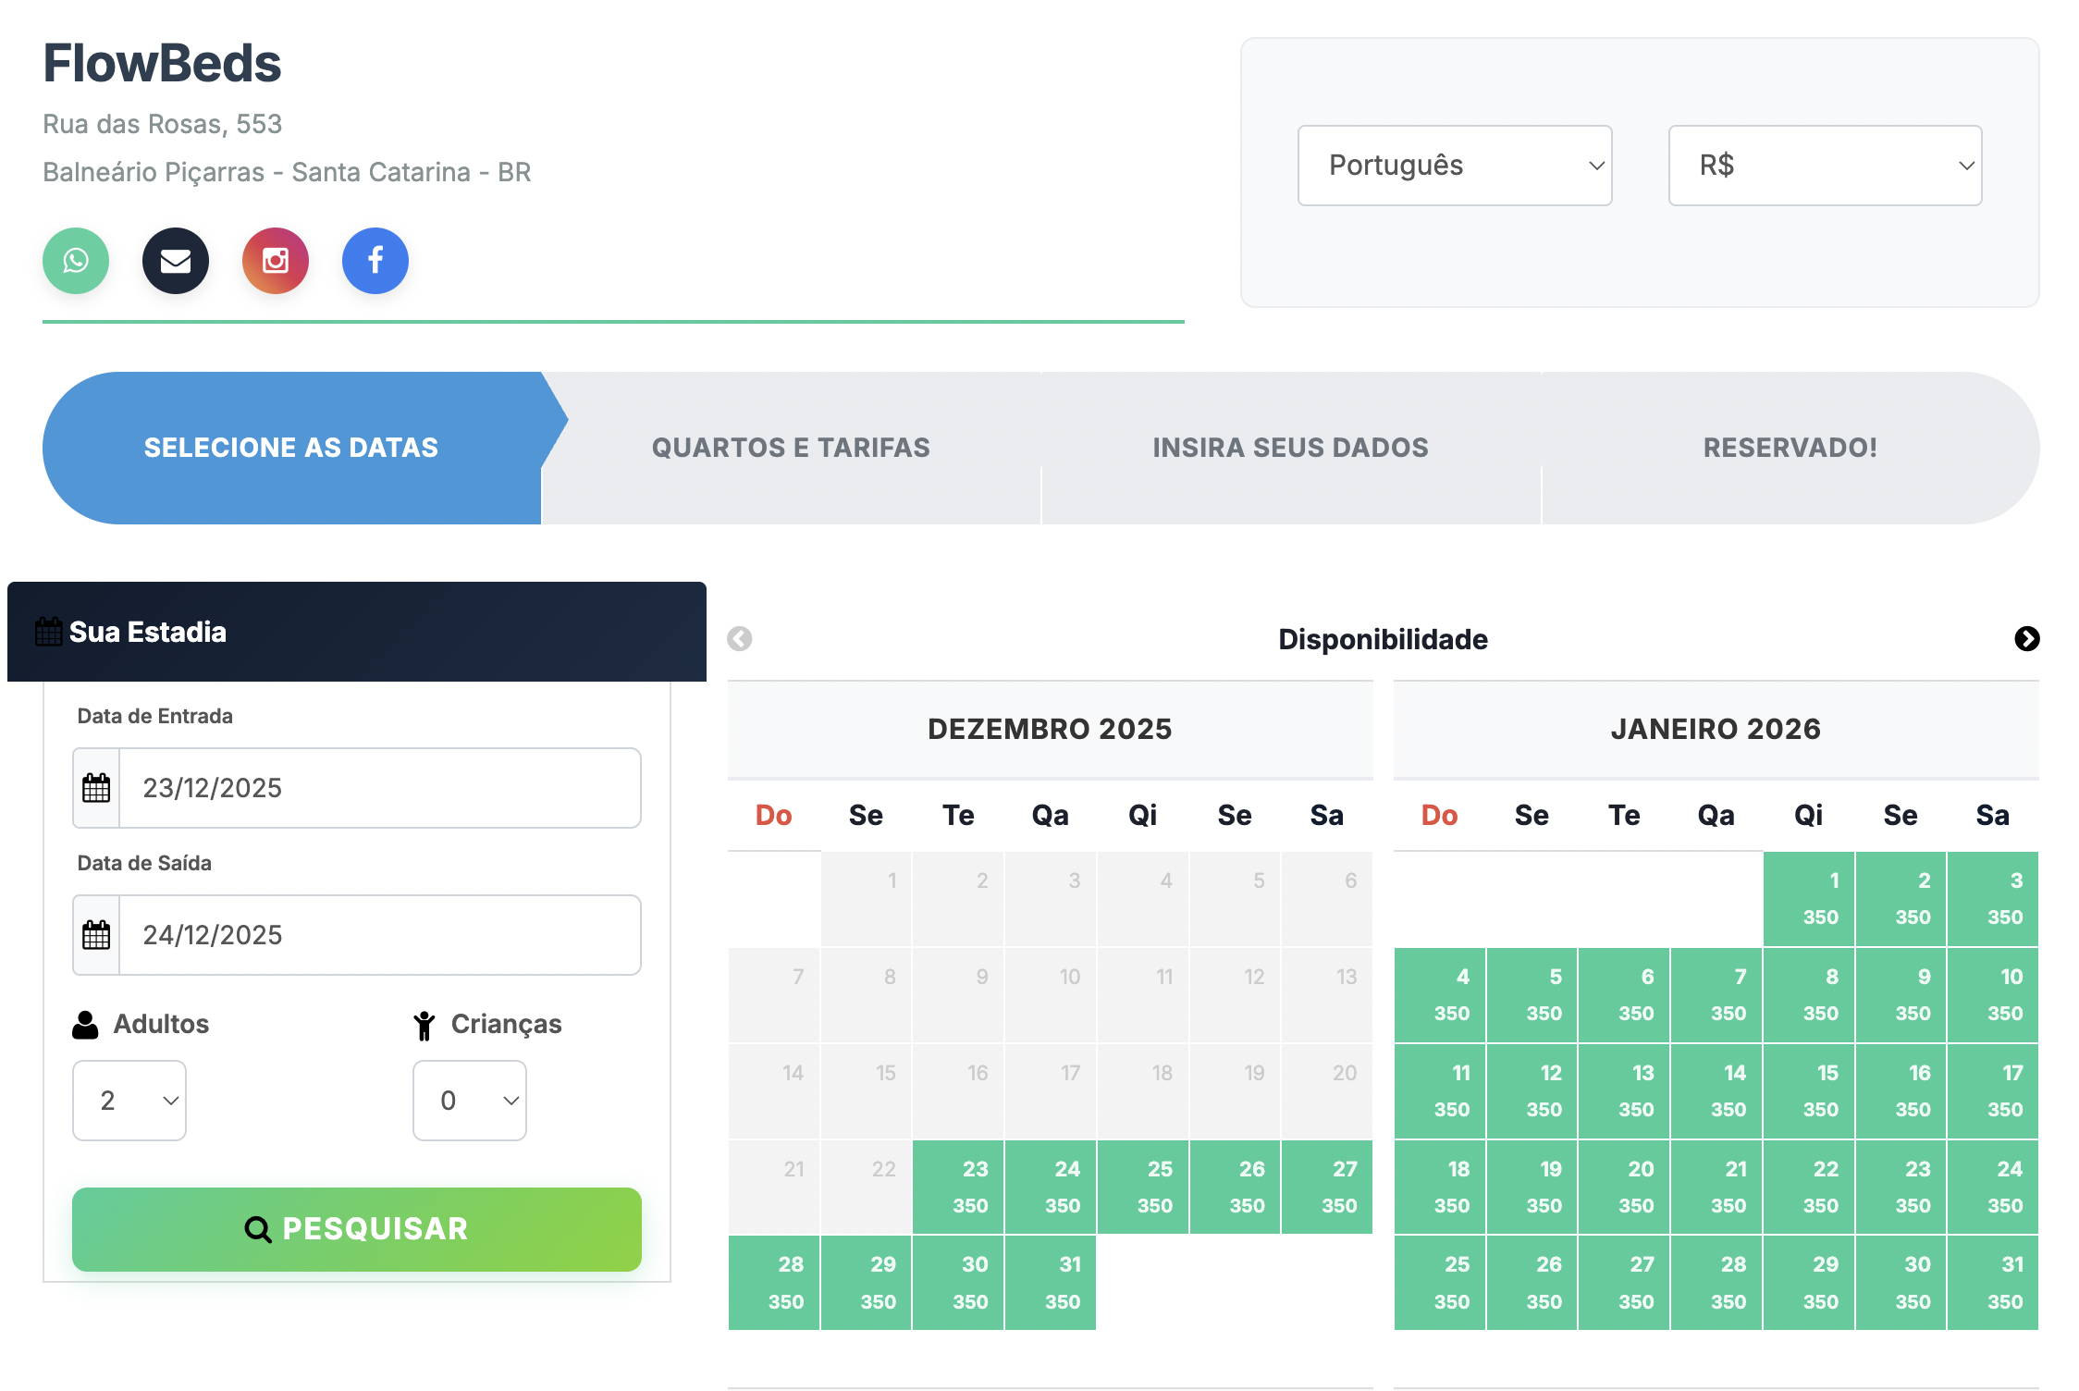Click the email envelope icon
The height and width of the screenshot is (1391, 2079).
[175, 261]
